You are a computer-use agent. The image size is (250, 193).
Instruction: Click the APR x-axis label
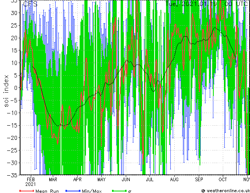(x=77, y=180)
